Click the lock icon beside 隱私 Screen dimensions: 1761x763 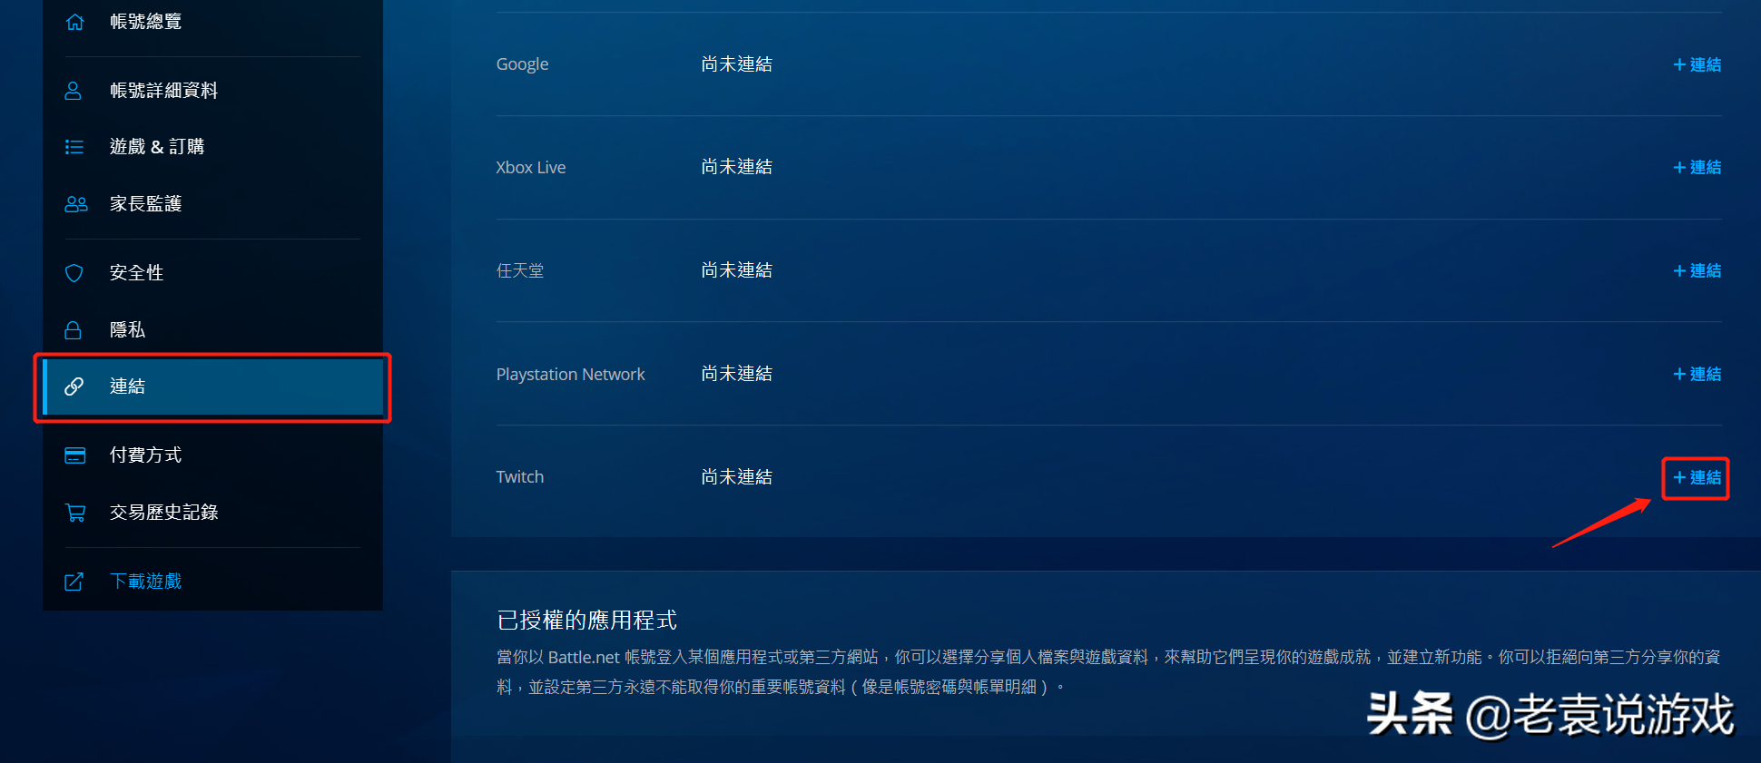coord(74,330)
